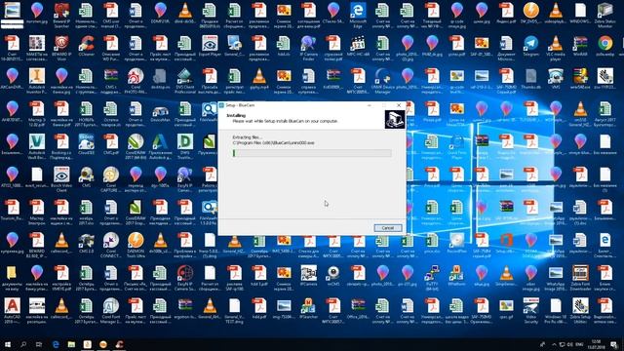Open the PuTTY desktop shortcut
The width and height of the screenshot is (624, 351).
[x=432, y=278]
